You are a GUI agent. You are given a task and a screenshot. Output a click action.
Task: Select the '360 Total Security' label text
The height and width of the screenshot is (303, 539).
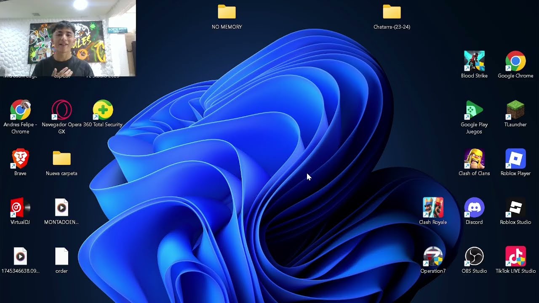pyautogui.click(x=103, y=125)
